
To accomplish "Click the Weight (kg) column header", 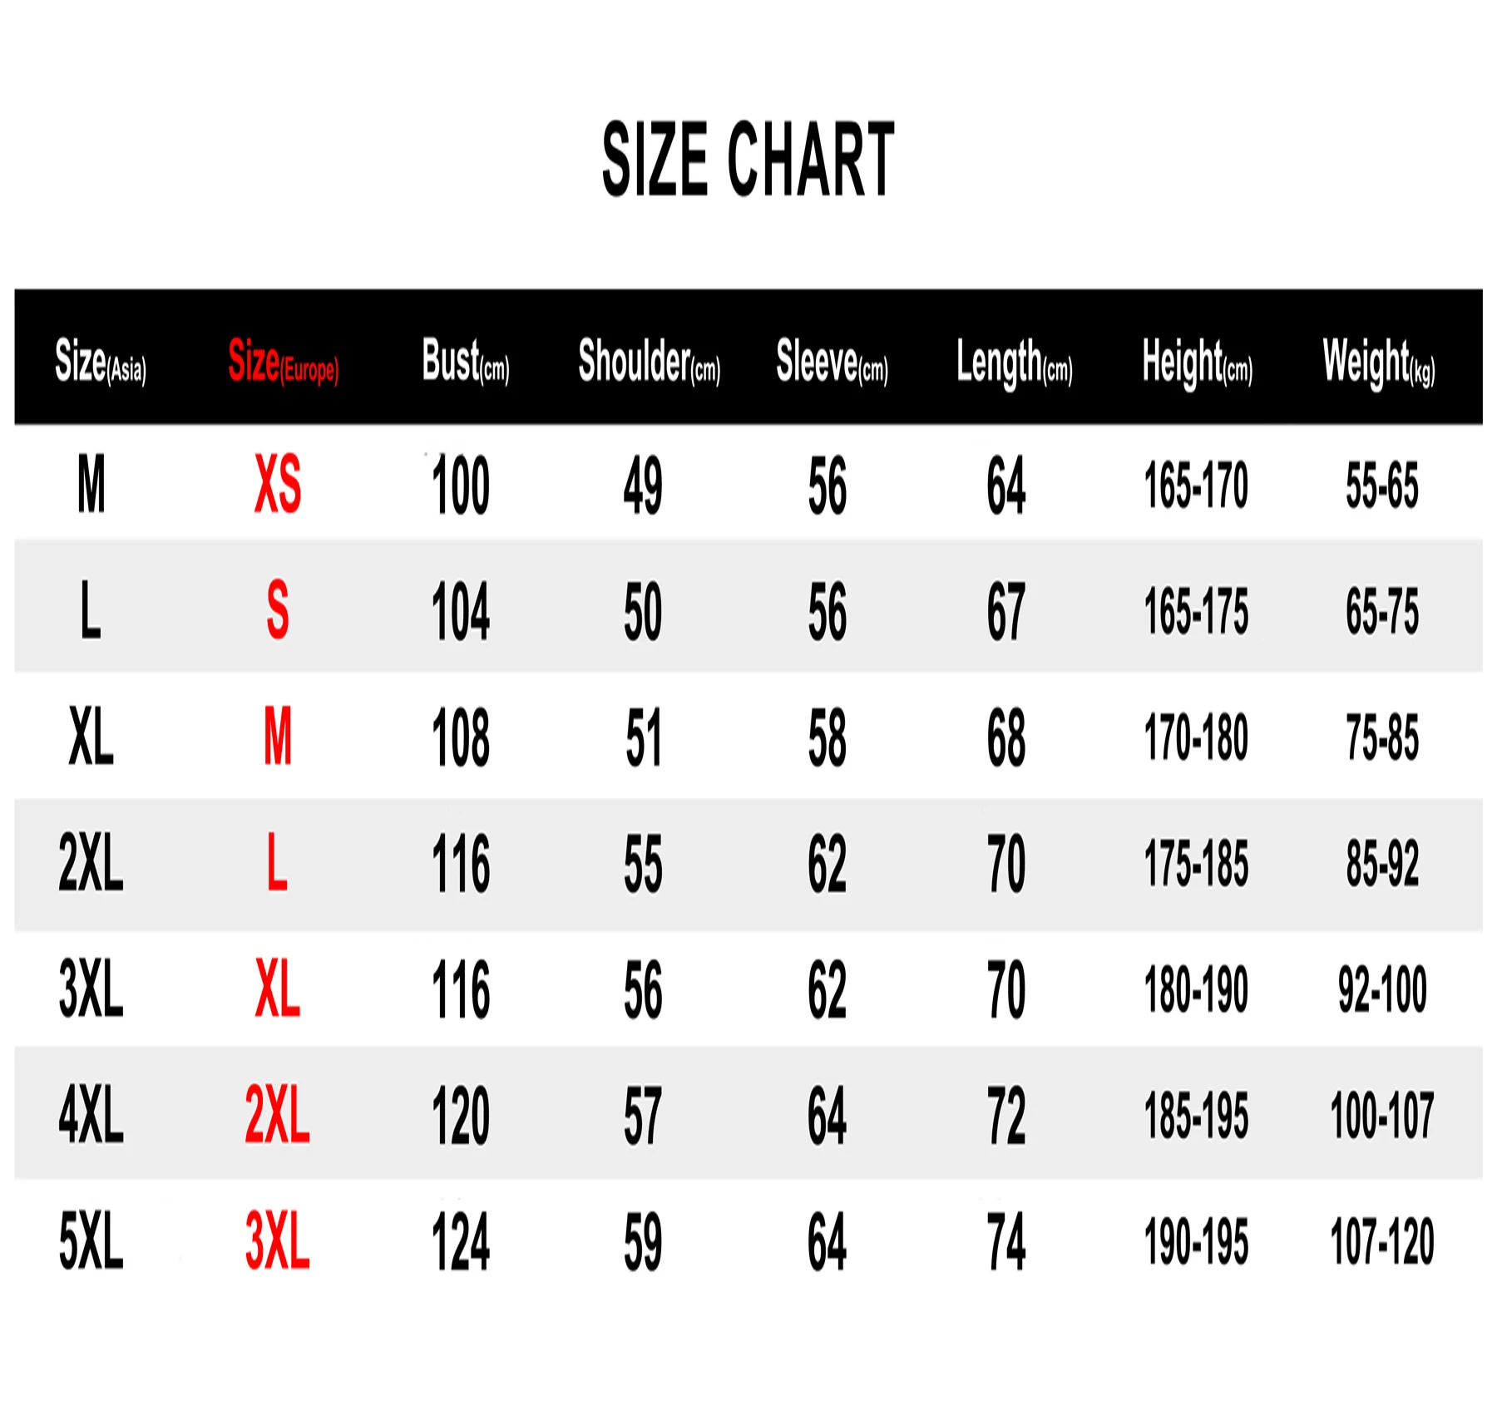I will (1378, 362).
